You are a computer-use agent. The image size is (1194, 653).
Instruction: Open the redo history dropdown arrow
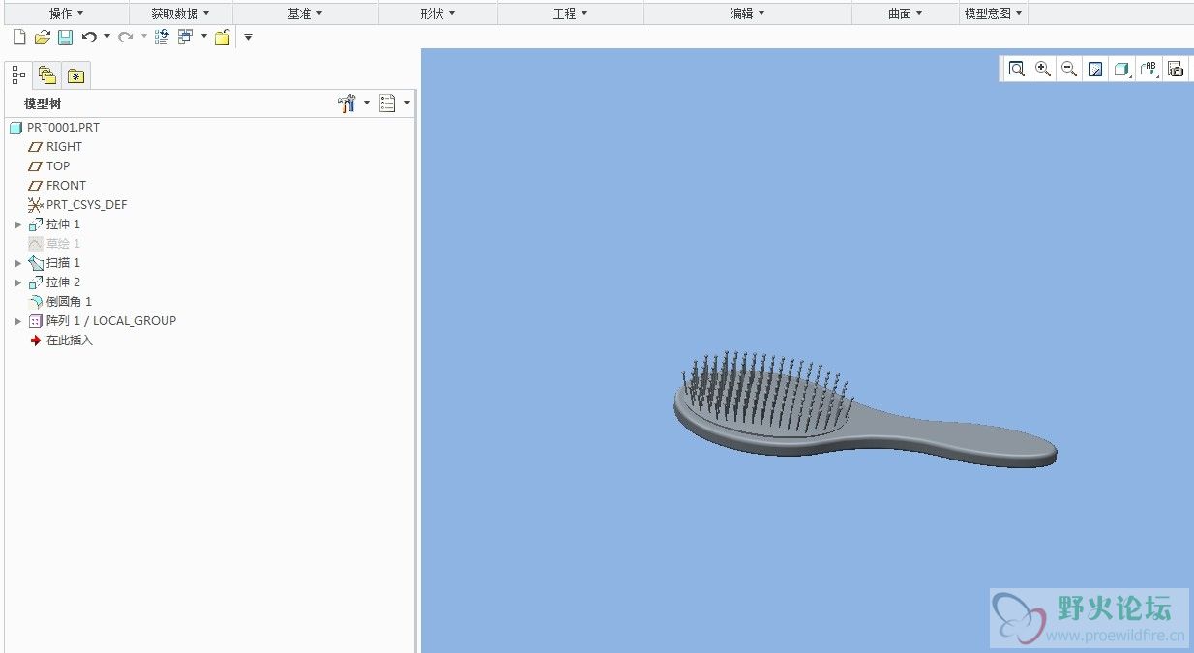(x=144, y=37)
